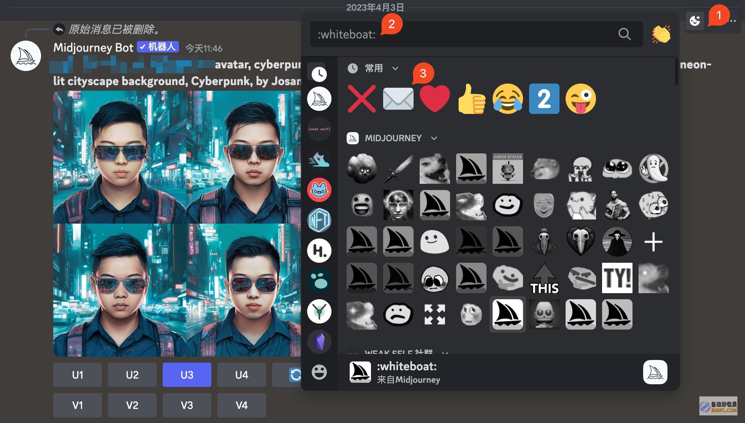
Task: Select the [weak self] server in emoji sidebar
Action: click(319, 129)
